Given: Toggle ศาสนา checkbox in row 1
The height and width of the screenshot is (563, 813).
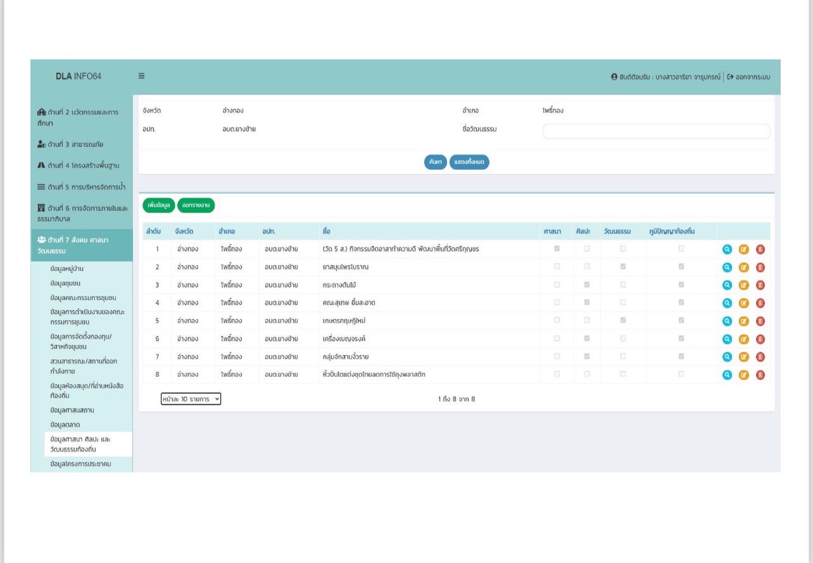Looking at the screenshot, I should pyautogui.click(x=557, y=249).
